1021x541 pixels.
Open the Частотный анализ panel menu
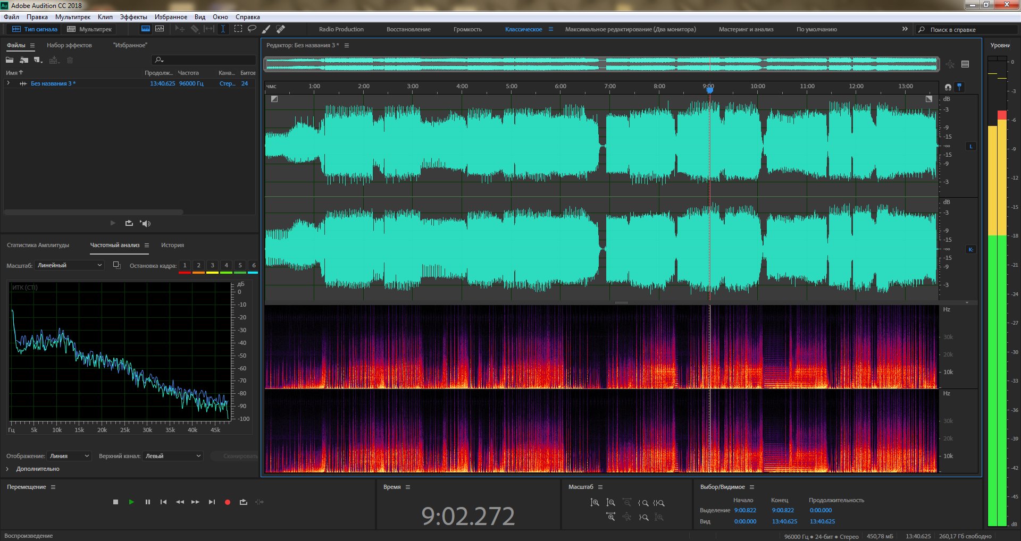(147, 245)
